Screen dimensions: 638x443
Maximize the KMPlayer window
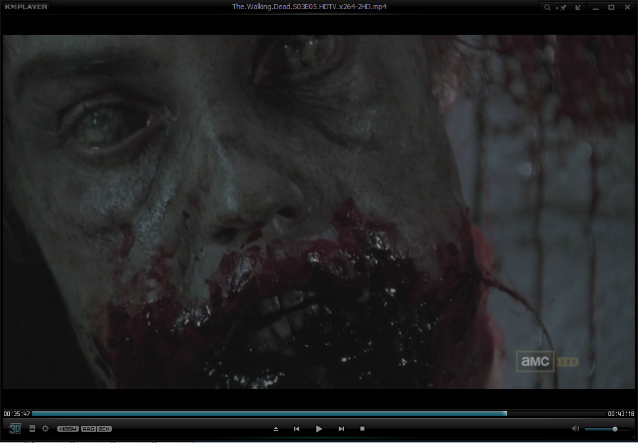point(611,7)
